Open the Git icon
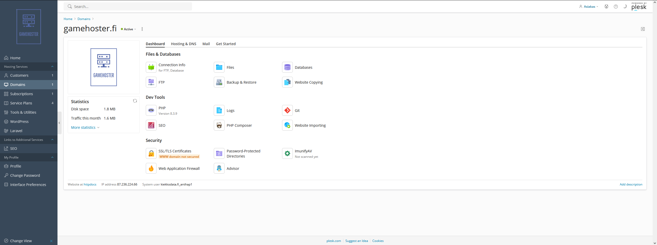The image size is (657, 245). point(287,110)
